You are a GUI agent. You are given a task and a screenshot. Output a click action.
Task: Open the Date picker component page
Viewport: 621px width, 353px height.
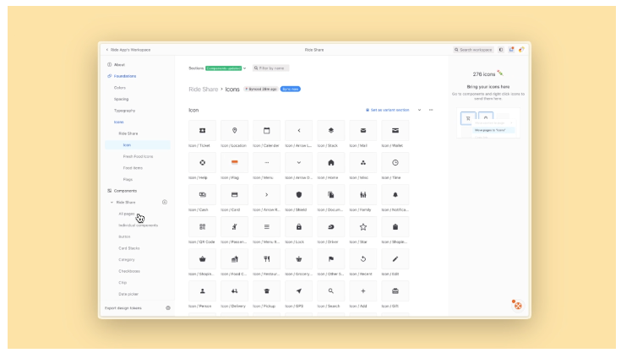click(x=128, y=294)
